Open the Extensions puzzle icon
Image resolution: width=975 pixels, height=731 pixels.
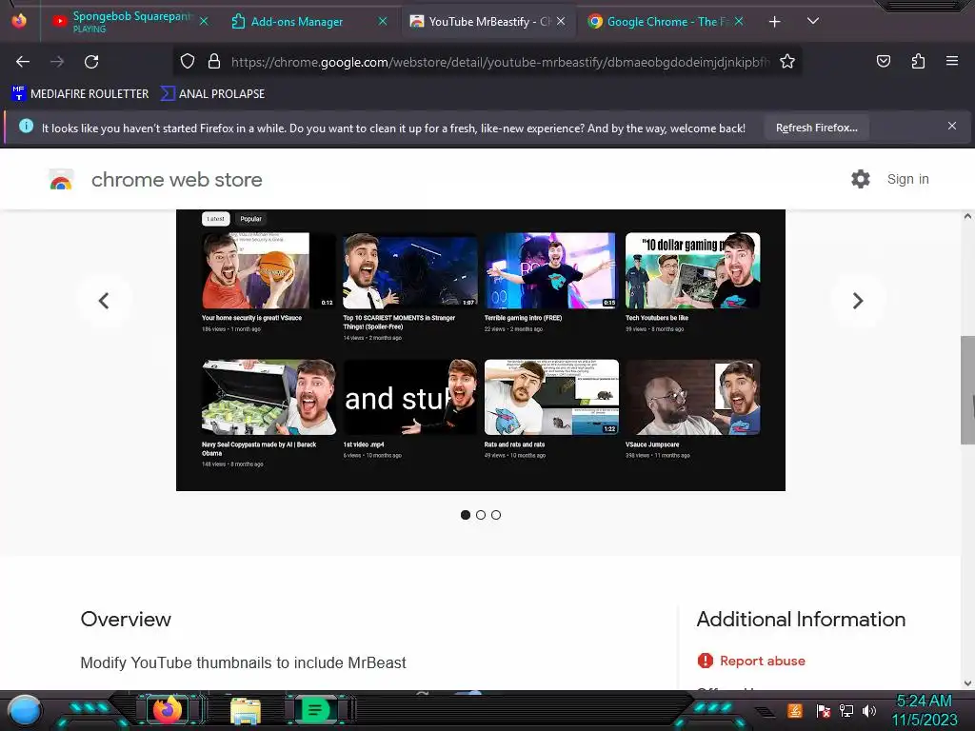click(x=918, y=61)
